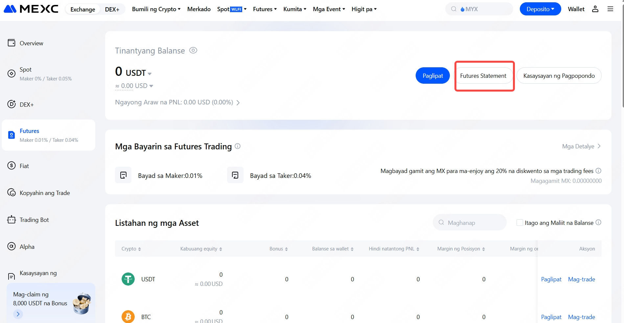Click the Trading Bot icon
This screenshot has width=624, height=323.
pyautogui.click(x=12, y=220)
